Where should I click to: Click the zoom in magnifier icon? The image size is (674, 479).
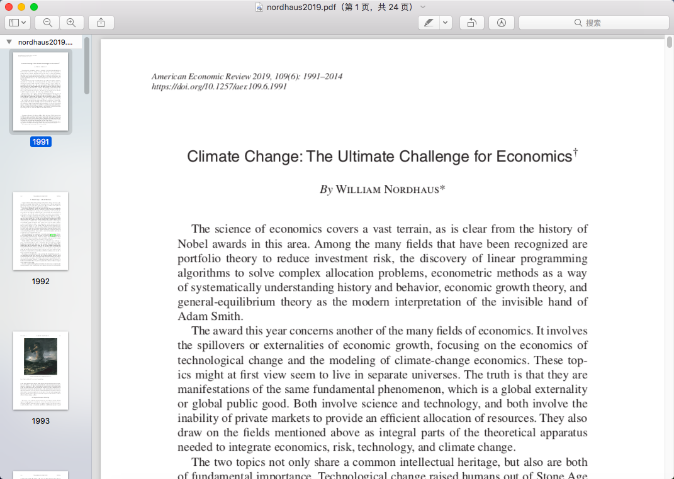pos(71,23)
